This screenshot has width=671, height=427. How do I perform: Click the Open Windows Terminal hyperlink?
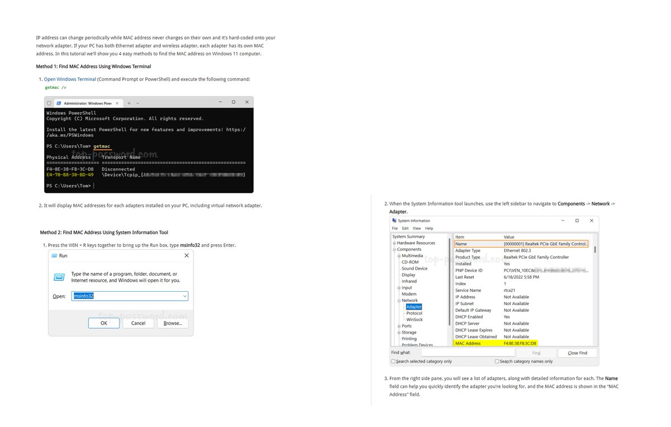[x=69, y=79]
